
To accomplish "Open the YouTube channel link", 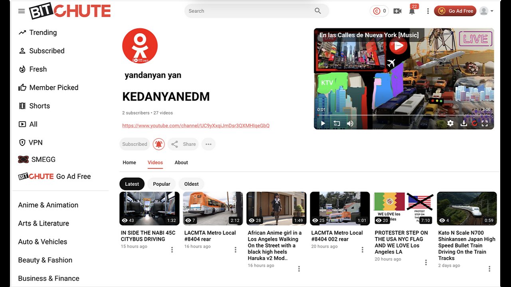I will click(196, 126).
